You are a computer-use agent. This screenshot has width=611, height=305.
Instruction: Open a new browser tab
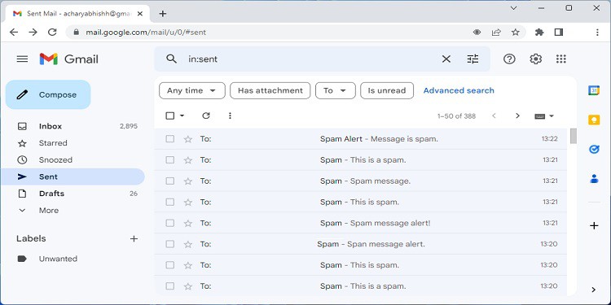click(x=163, y=14)
